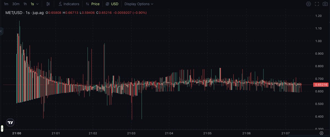
Task: Click the fx icon beside Indicators
Action: [x=60, y=4]
